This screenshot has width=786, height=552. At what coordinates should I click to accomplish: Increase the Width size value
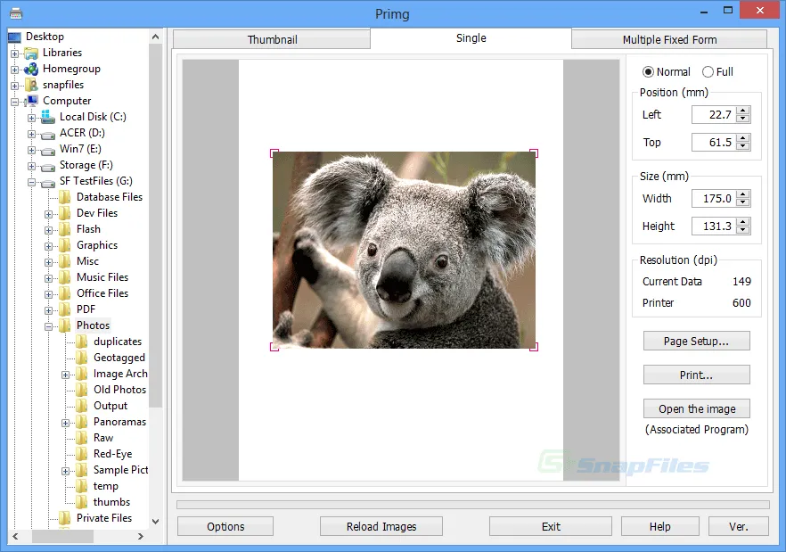click(743, 194)
